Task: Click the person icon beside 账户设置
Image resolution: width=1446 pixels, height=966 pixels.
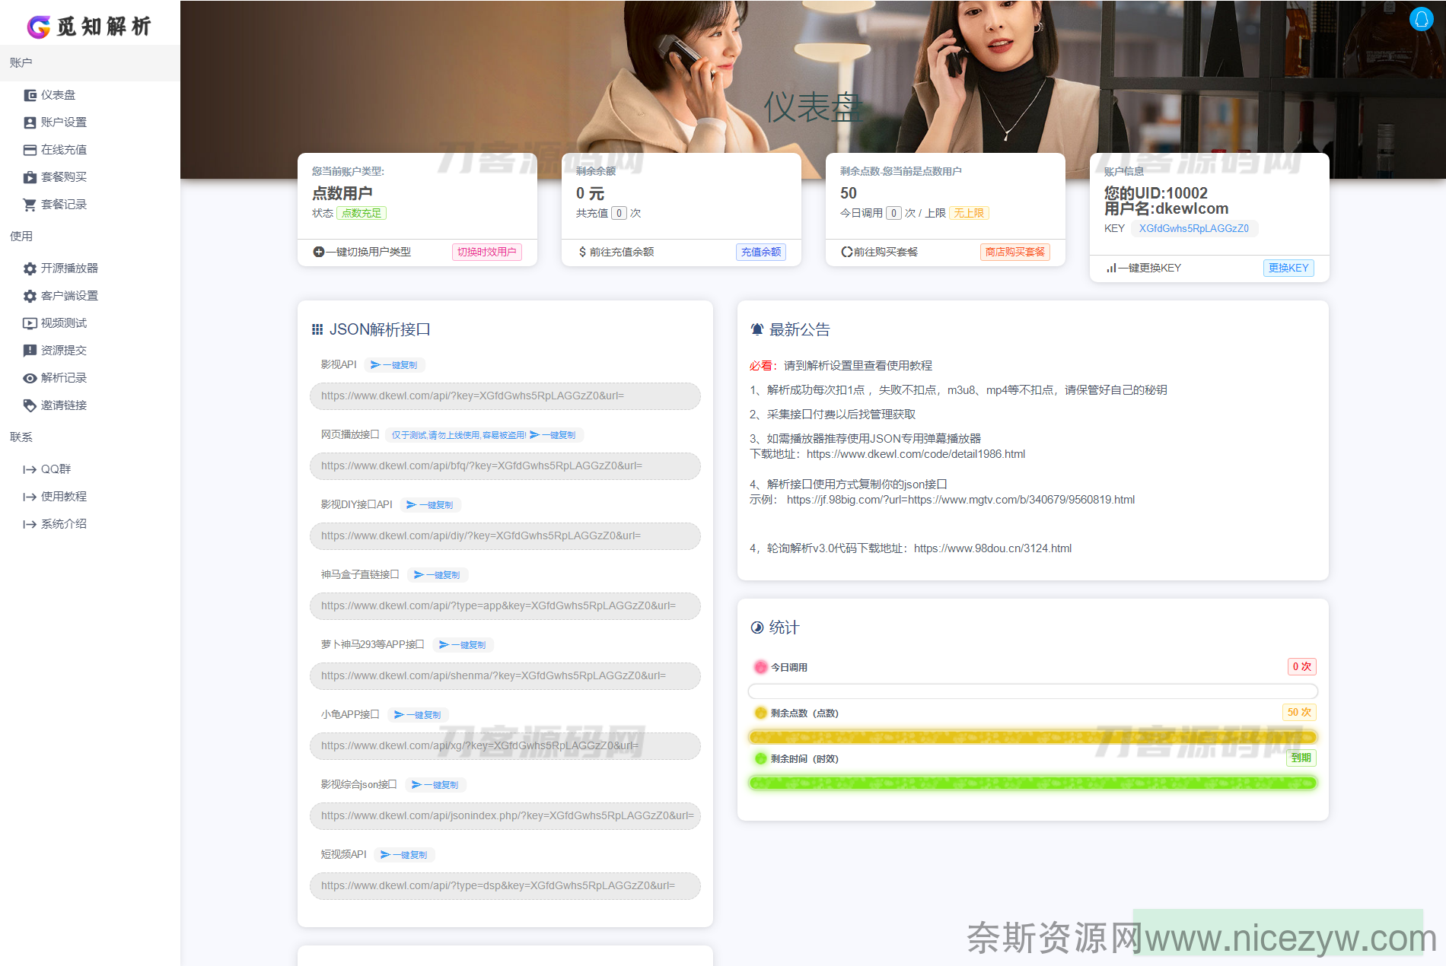Action: 30,122
